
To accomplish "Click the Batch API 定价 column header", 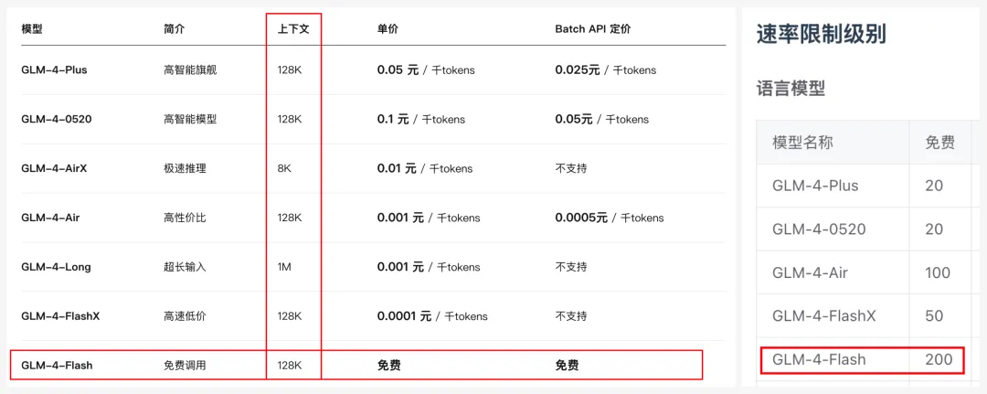I will pos(592,29).
